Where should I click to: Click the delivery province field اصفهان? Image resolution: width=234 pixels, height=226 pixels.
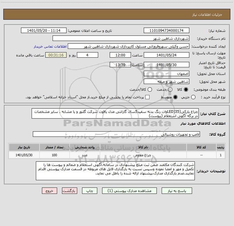tap(167, 73)
